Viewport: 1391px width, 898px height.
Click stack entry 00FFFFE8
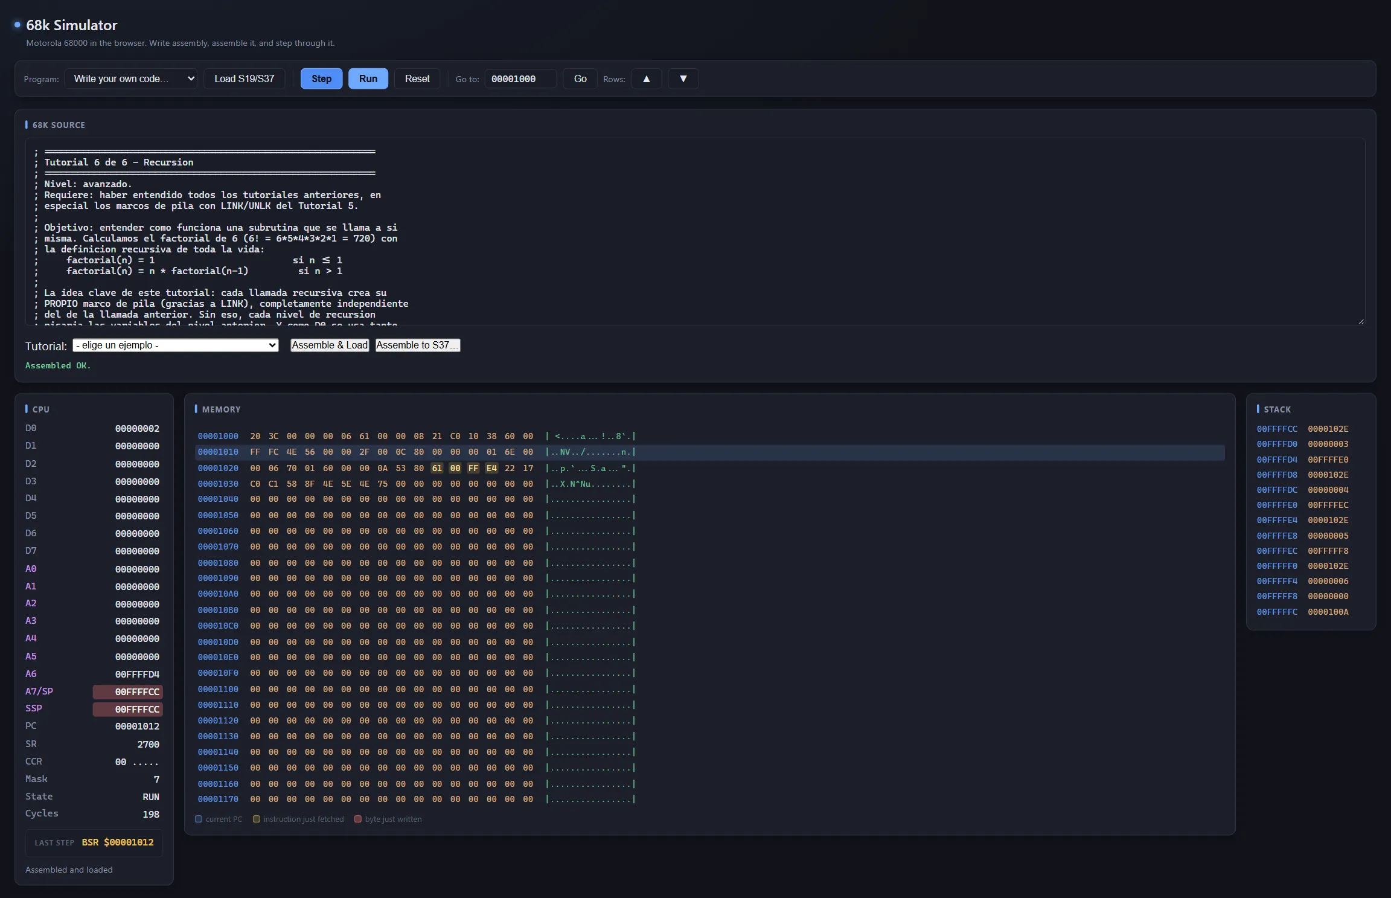(x=1277, y=536)
